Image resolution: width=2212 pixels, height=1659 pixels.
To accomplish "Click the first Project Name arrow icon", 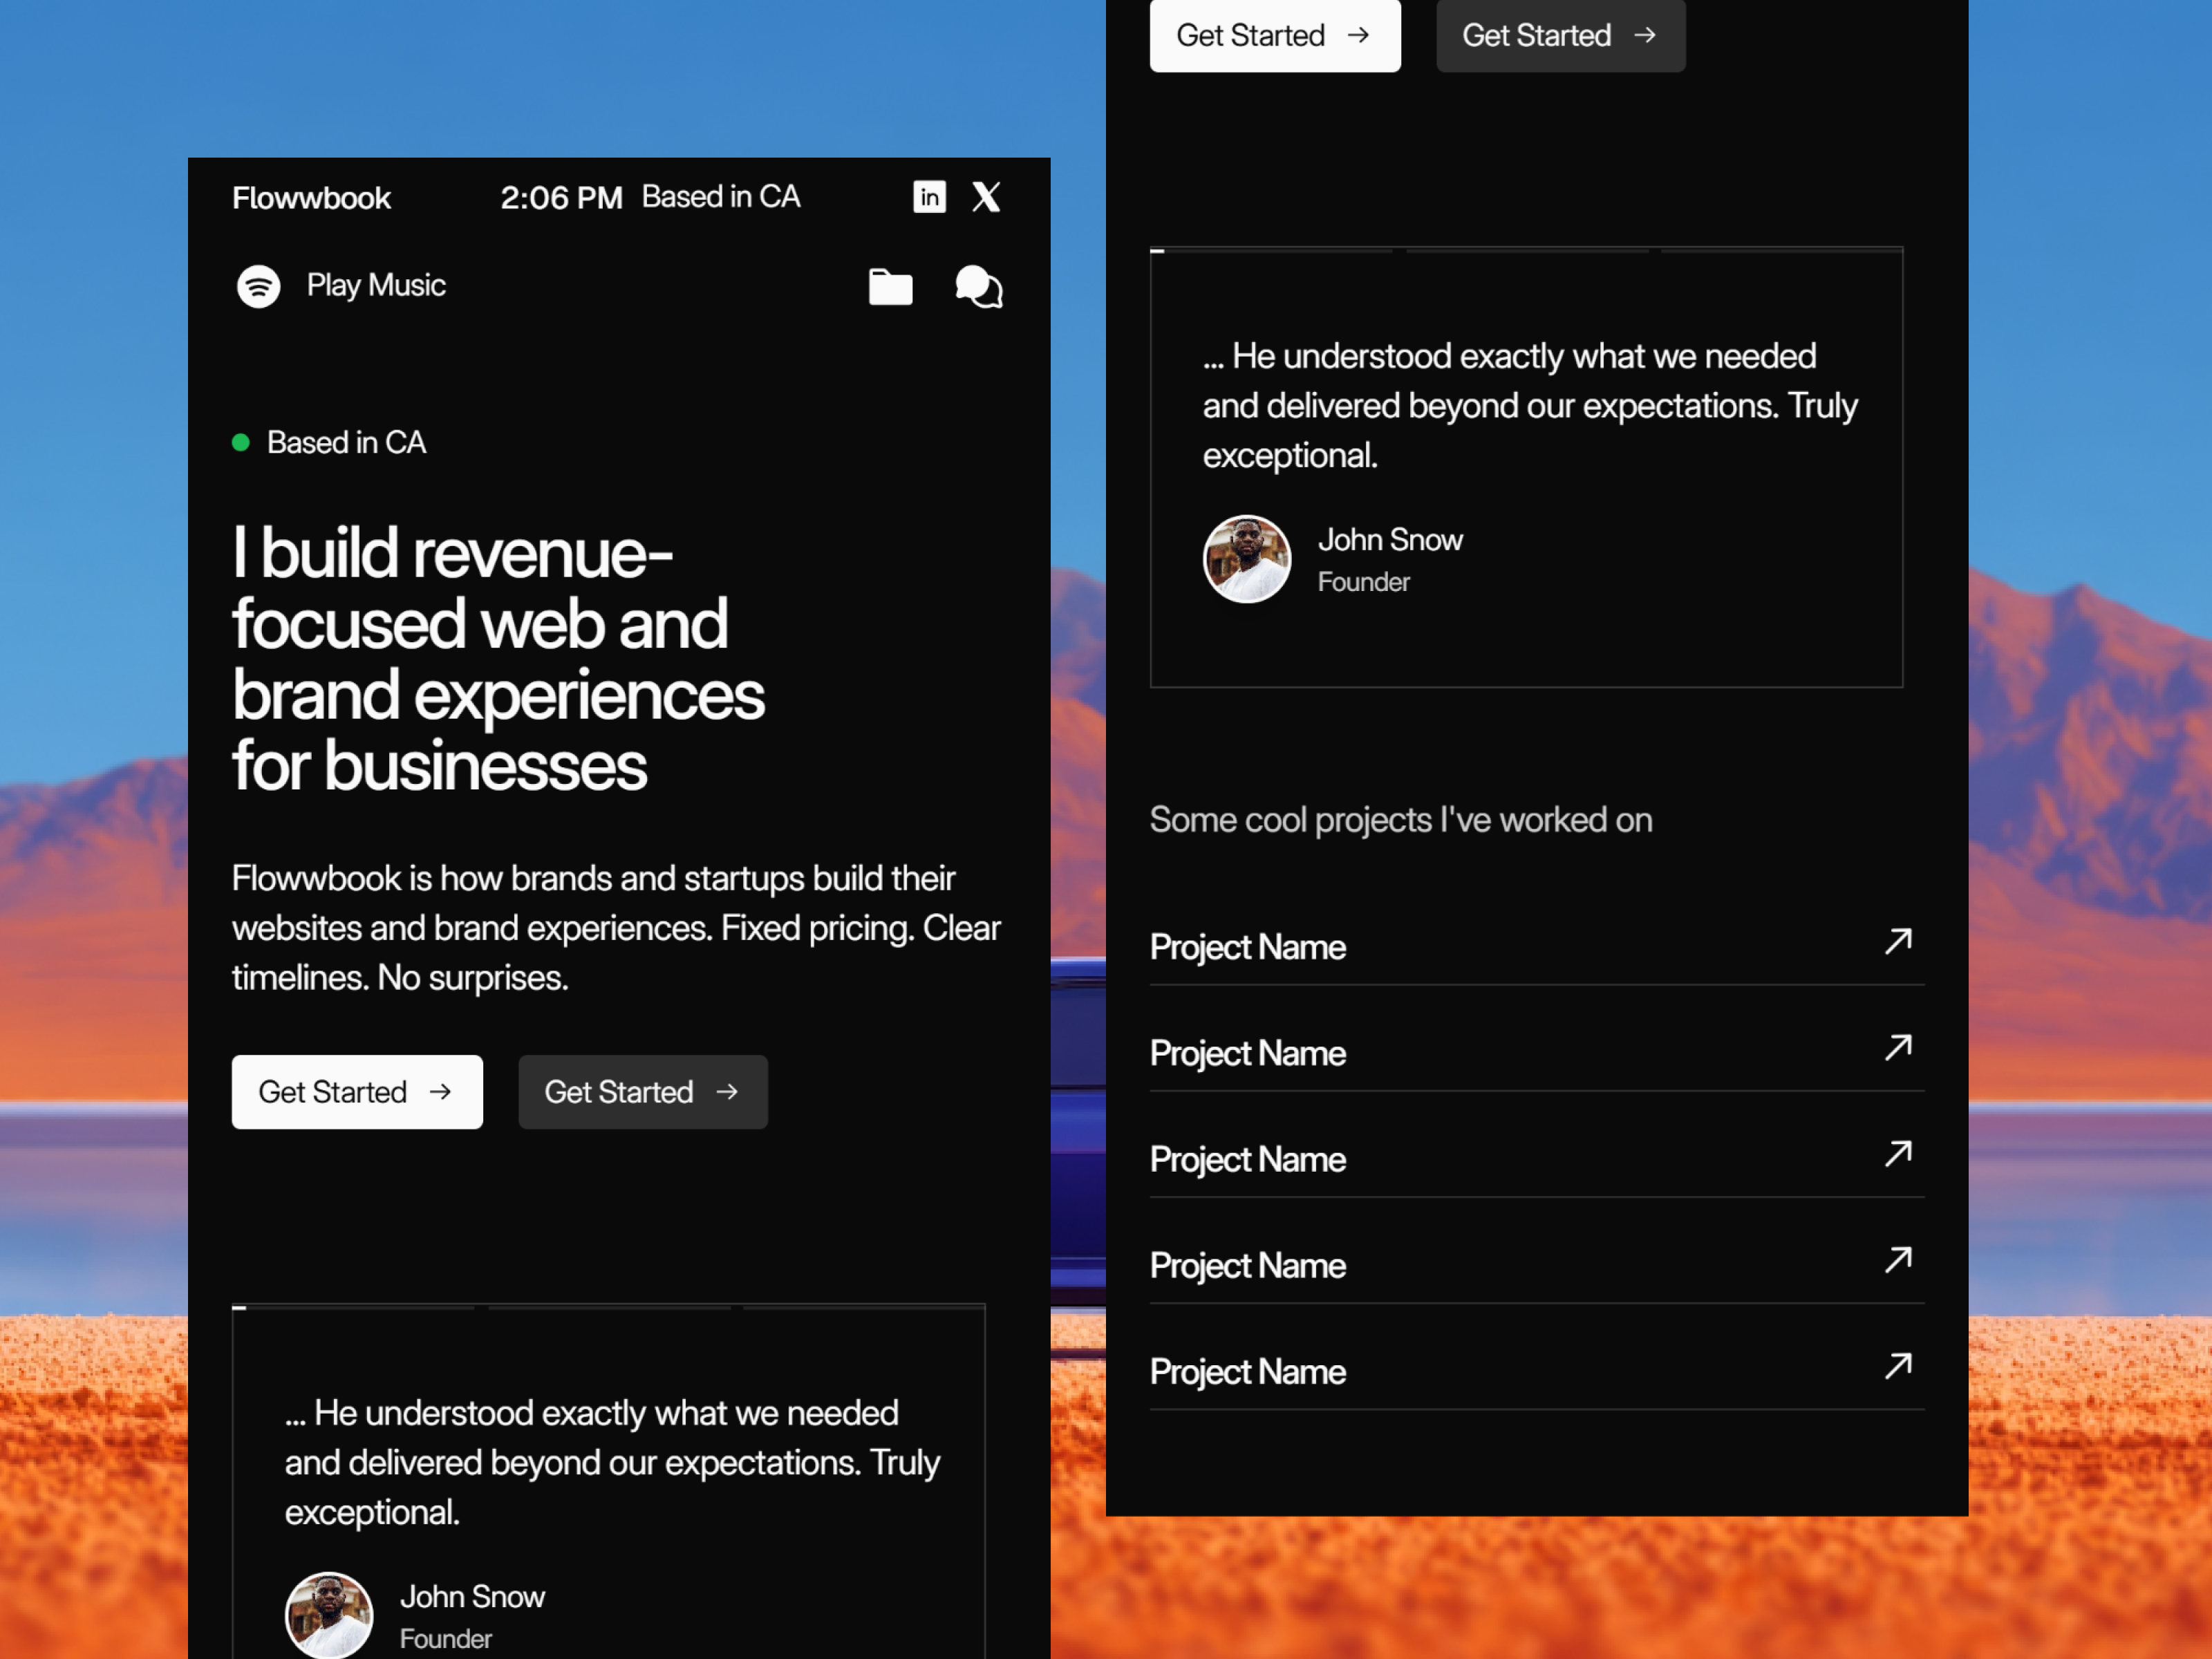I will click(1898, 941).
